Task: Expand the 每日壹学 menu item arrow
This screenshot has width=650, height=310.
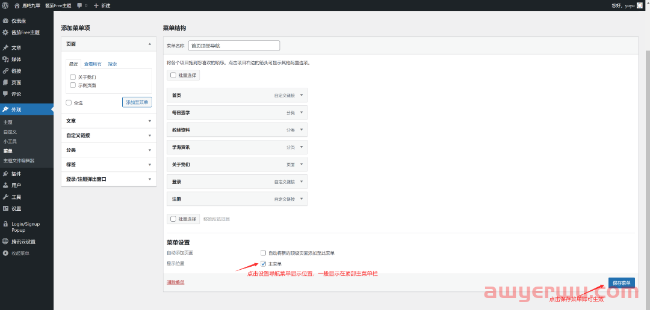Action: pos(302,112)
